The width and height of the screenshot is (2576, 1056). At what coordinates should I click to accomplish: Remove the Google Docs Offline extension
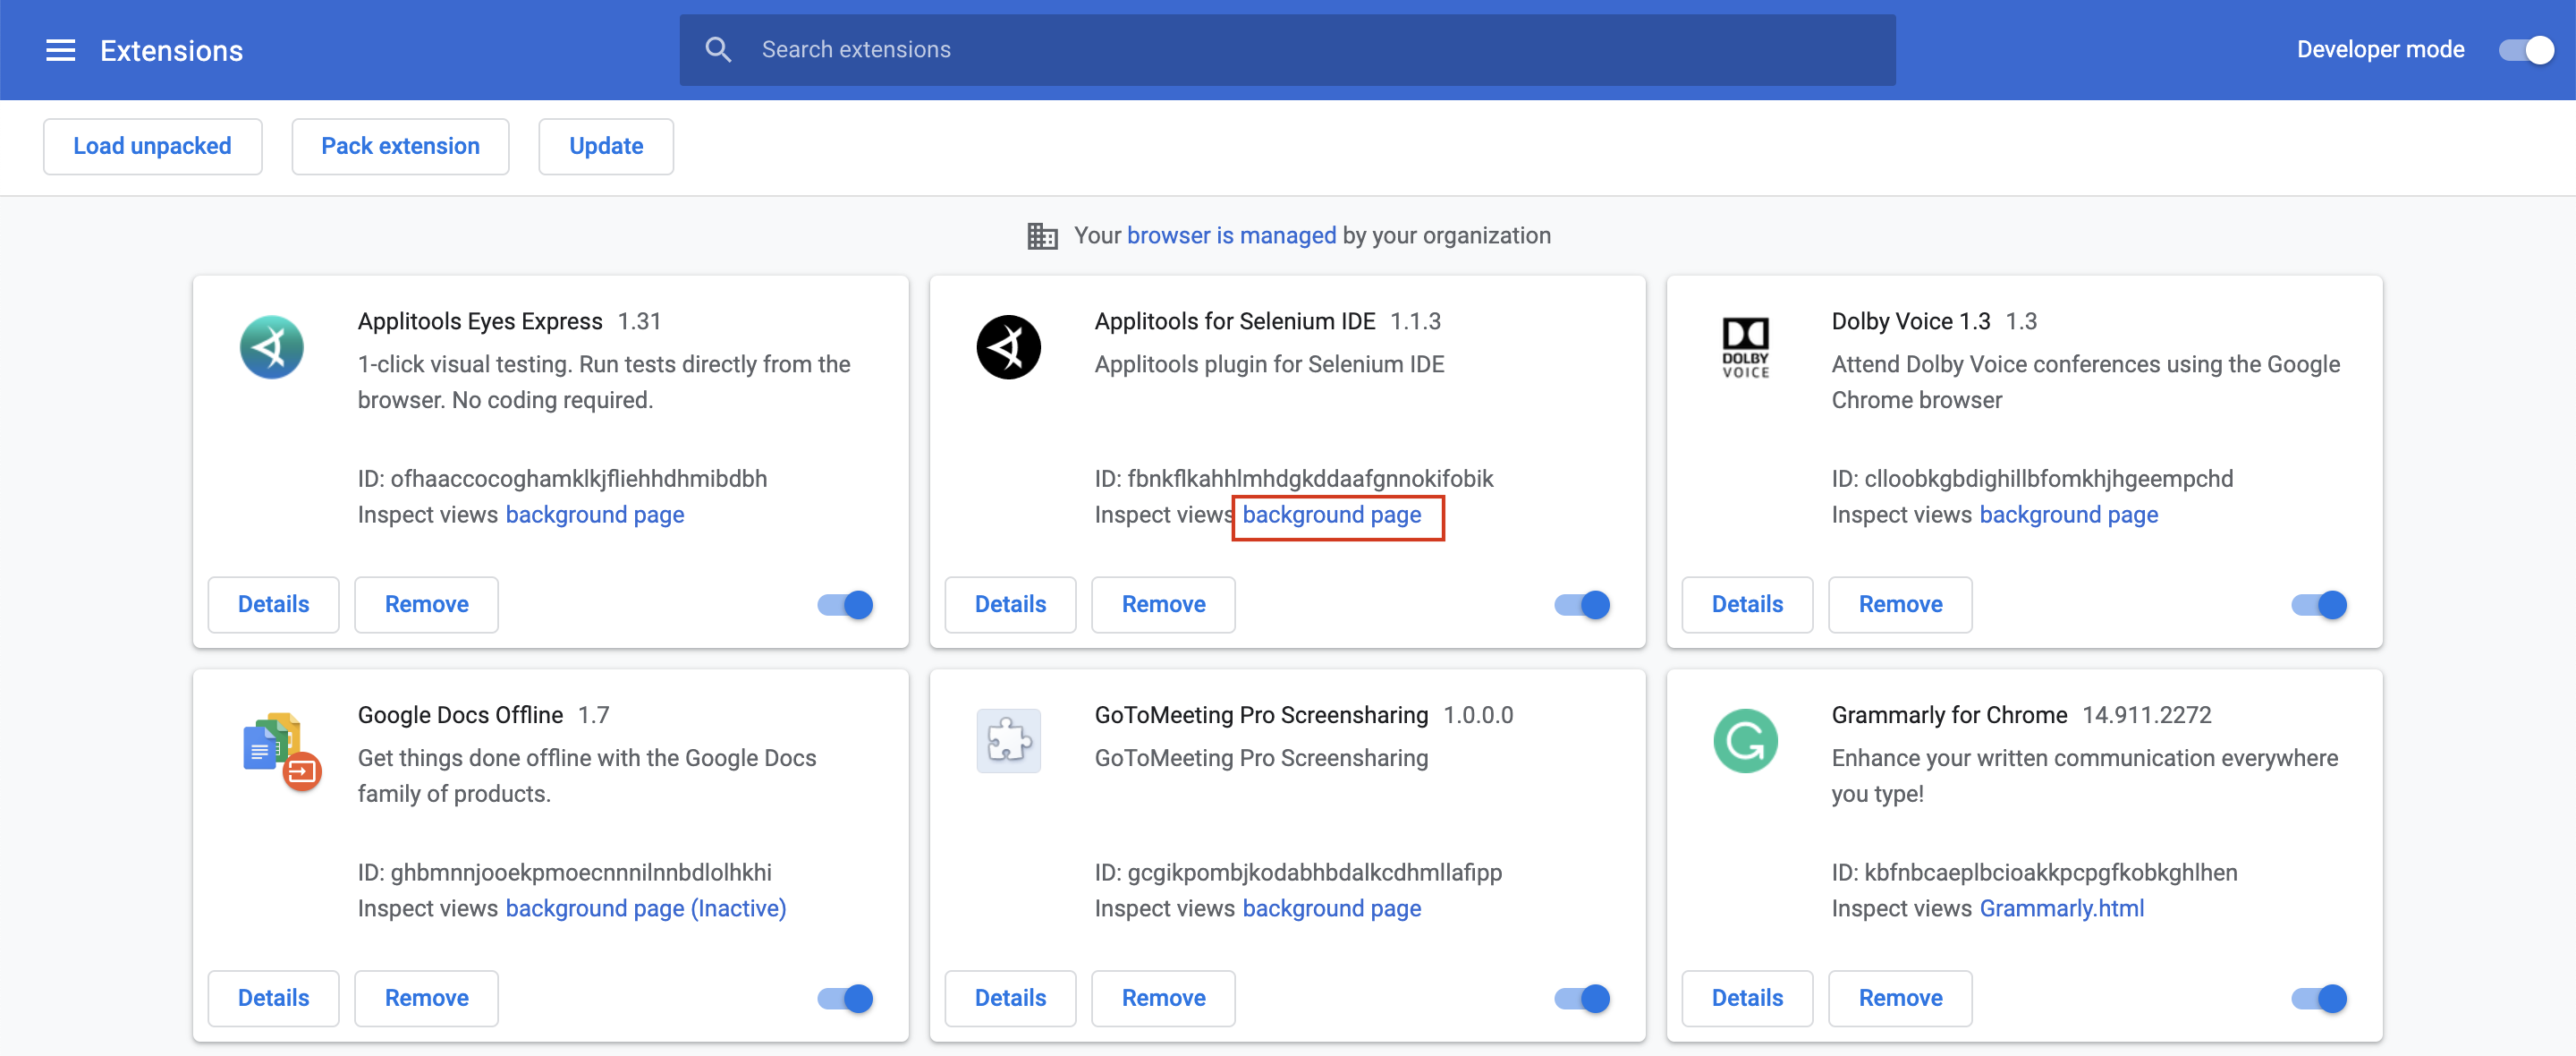pyautogui.click(x=426, y=998)
